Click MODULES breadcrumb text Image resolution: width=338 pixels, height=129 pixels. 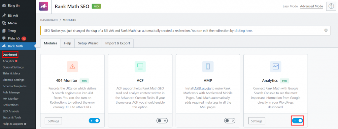tap(69, 20)
